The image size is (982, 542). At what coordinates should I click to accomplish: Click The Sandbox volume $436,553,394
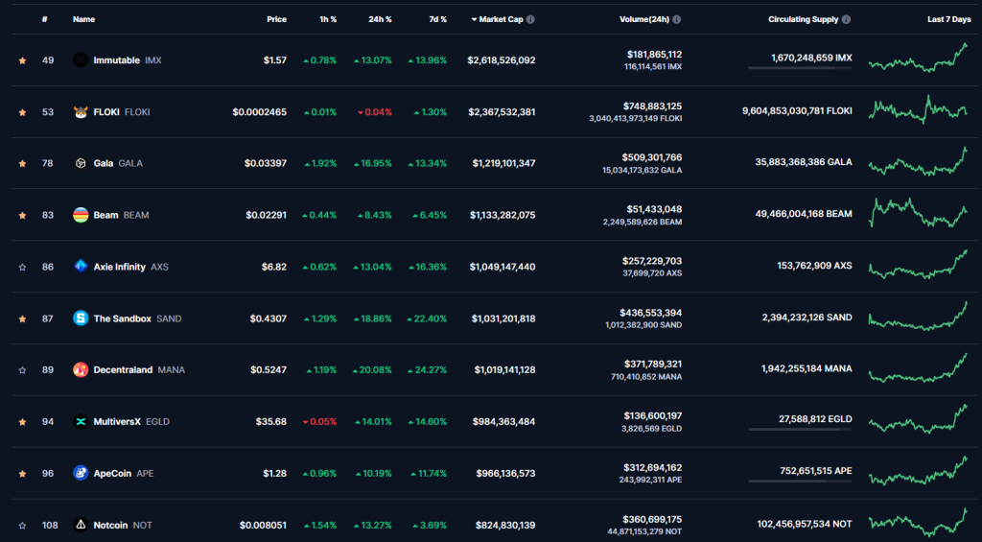click(652, 313)
